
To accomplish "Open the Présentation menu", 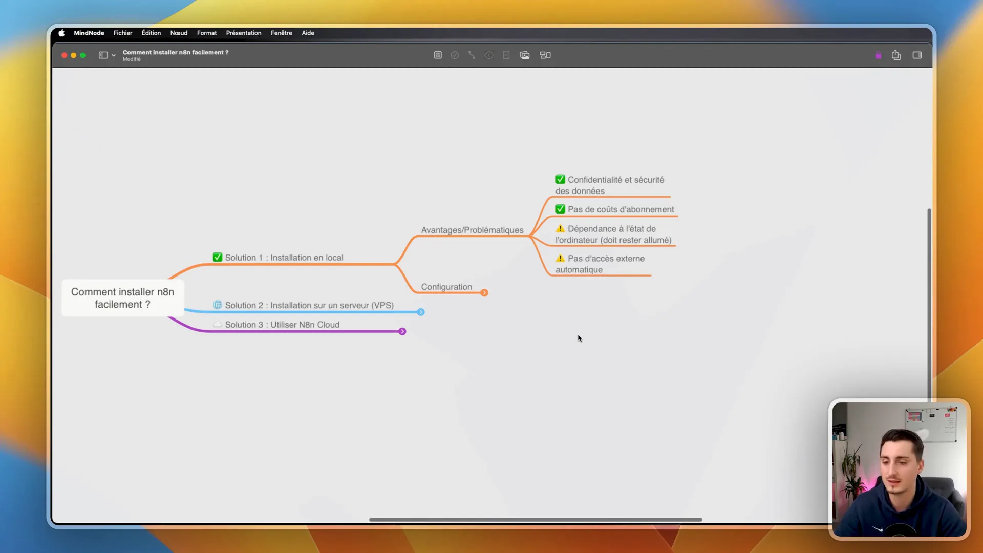I will [244, 33].
